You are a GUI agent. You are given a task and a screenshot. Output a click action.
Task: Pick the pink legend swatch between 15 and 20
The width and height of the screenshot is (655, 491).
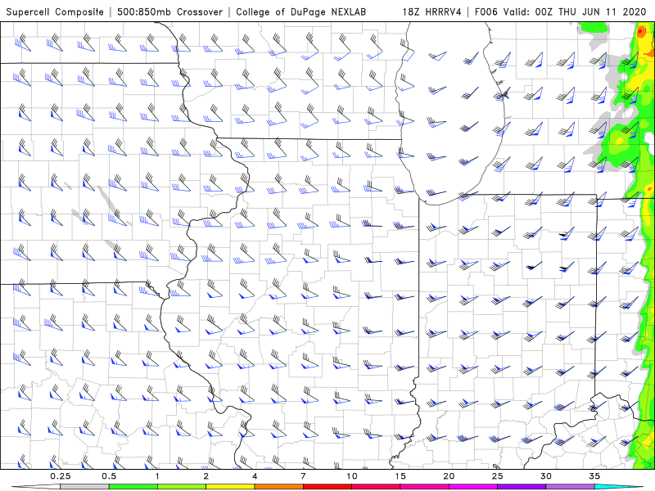[424, 487]
